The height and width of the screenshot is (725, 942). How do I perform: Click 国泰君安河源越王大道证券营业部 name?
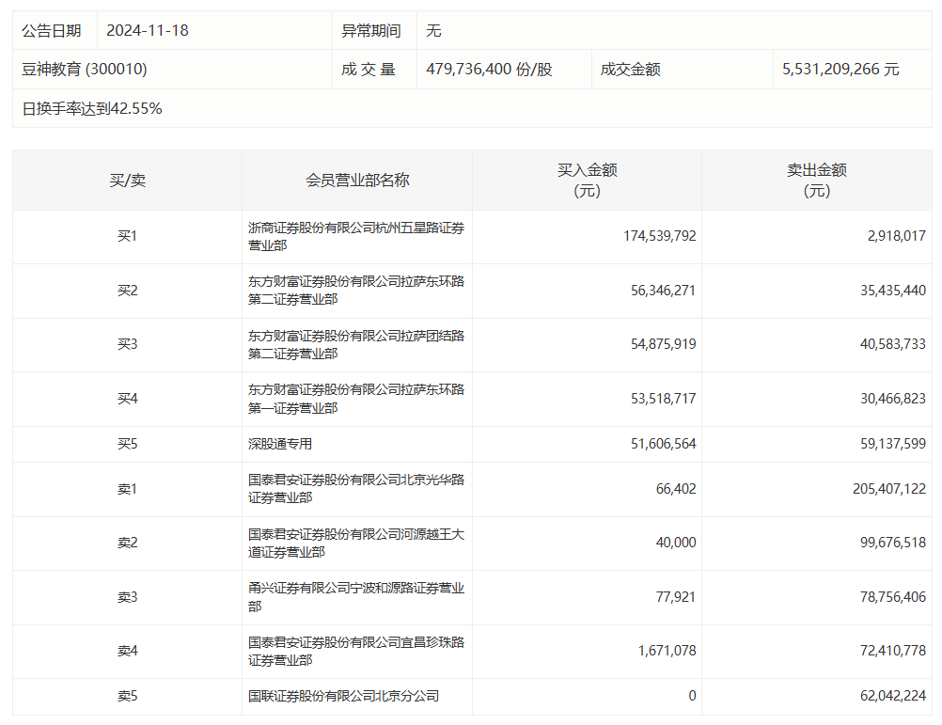(356, 543)
